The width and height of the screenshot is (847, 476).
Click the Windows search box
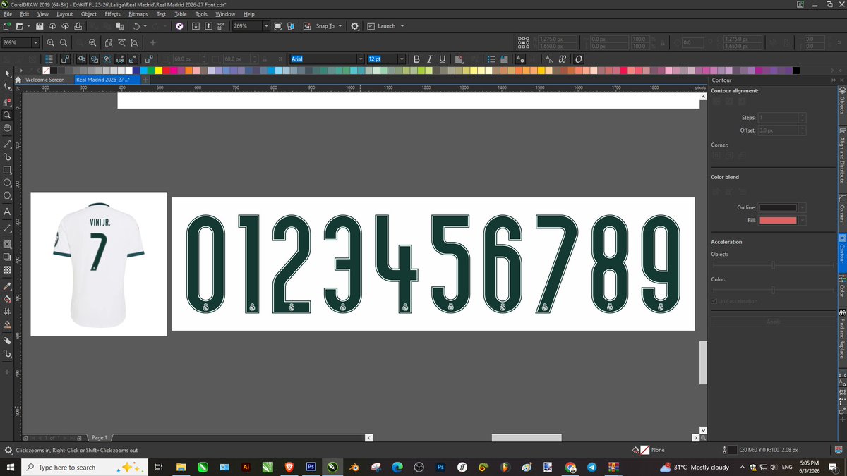pyautogui.click(x=85, y=467)
